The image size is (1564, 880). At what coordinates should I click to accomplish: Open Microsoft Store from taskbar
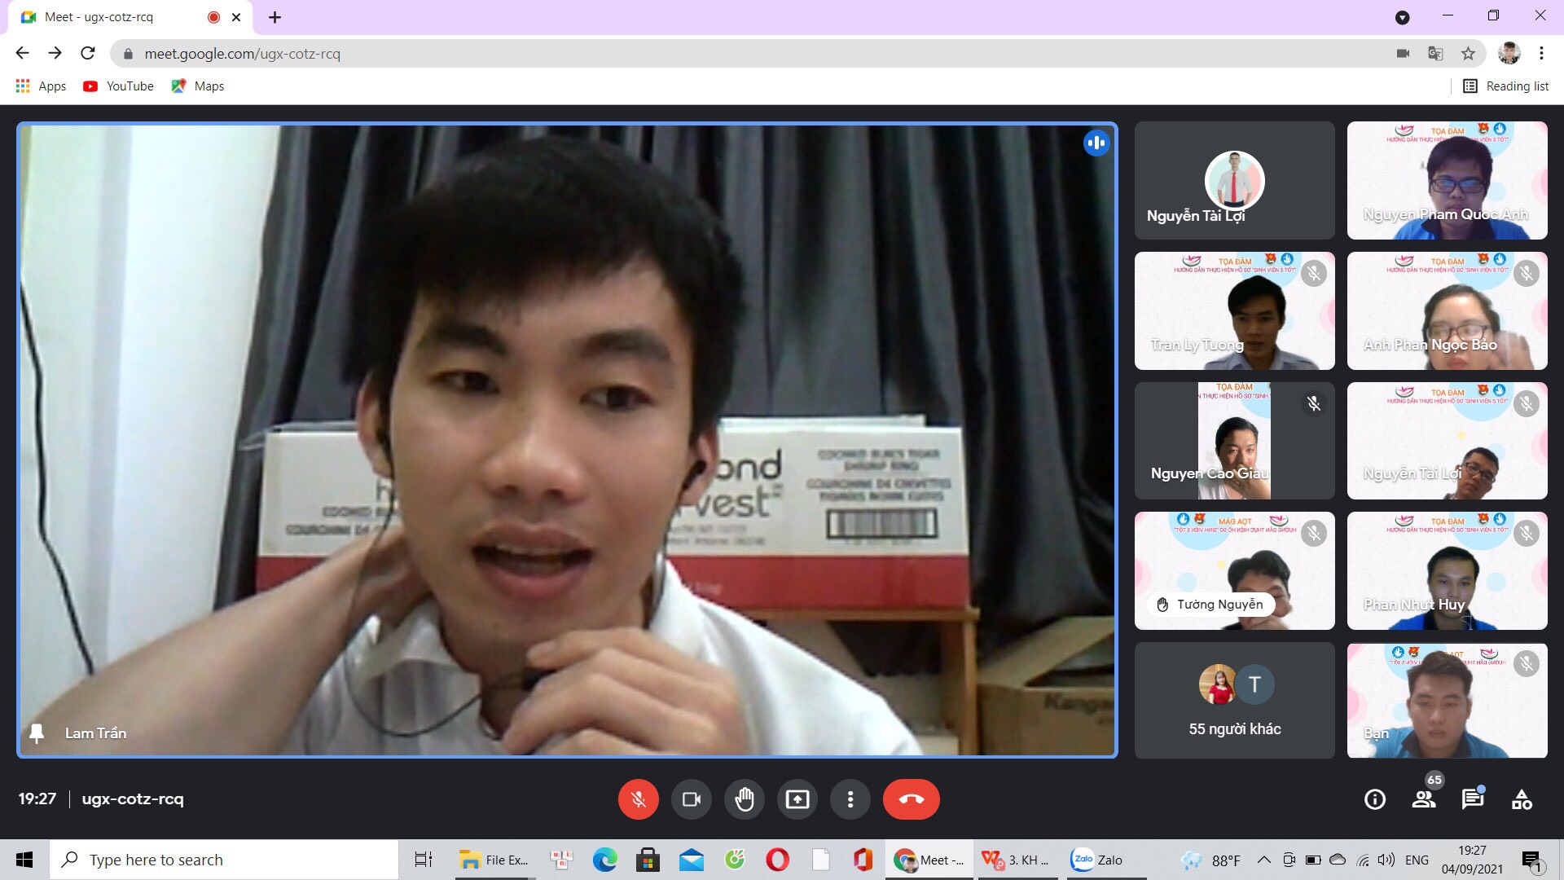pos(648,860)
